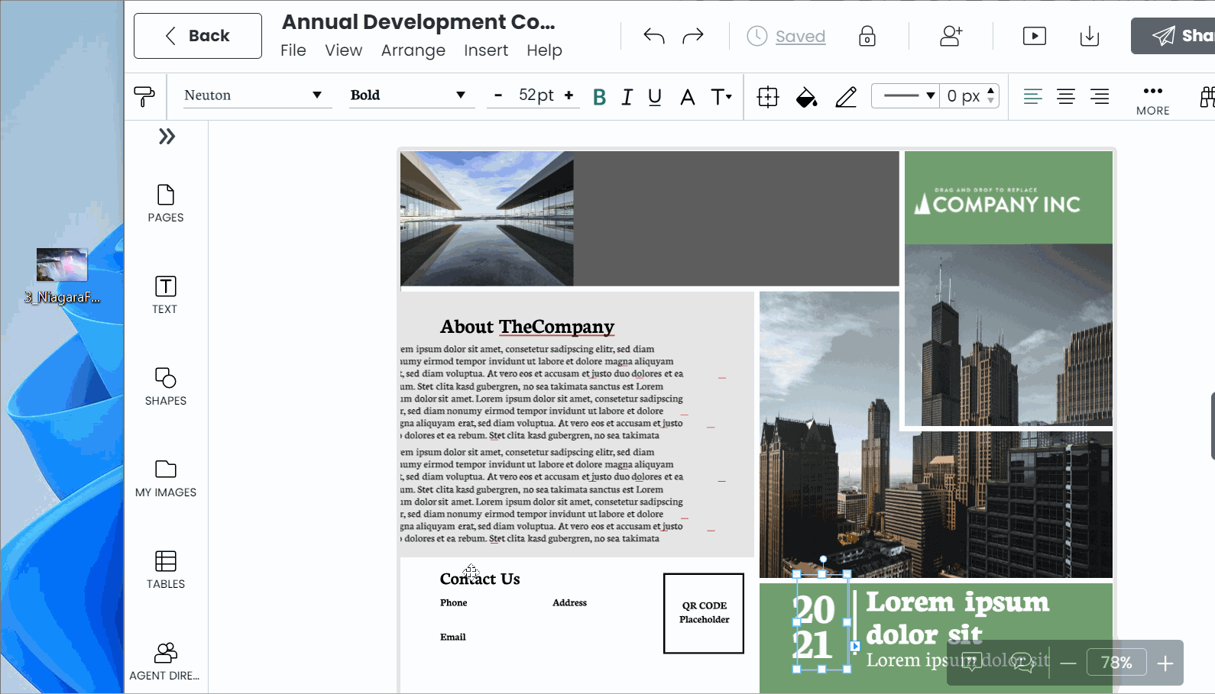This screenshot has width=1215, height=694.
Task: Open the 3_NiagaraF desktop file
Action: [x=62, y=276]
